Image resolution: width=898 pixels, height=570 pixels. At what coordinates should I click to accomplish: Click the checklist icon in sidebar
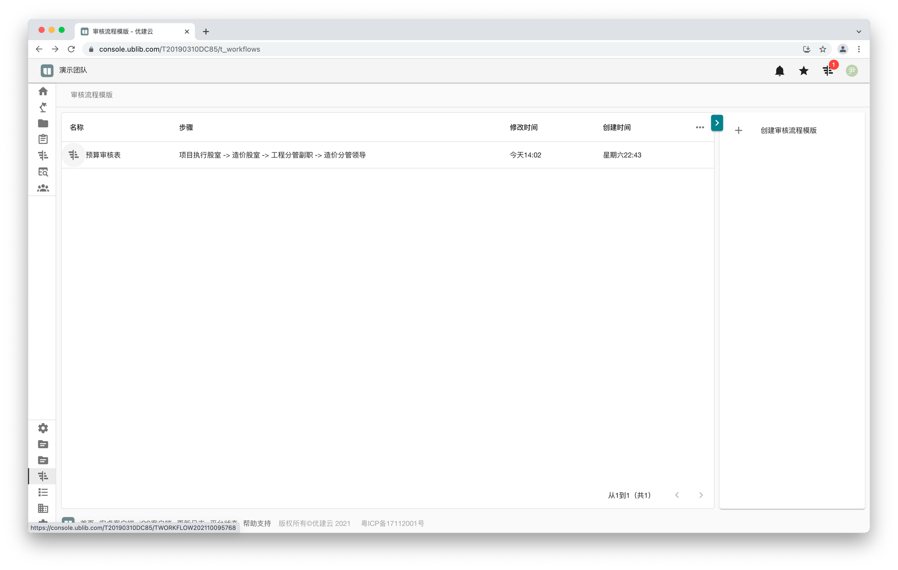[x=43, y=492]
